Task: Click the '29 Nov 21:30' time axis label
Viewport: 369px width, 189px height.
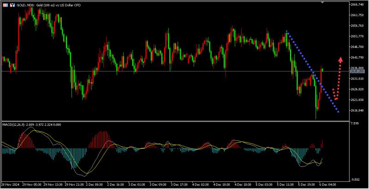Action: 74,185
